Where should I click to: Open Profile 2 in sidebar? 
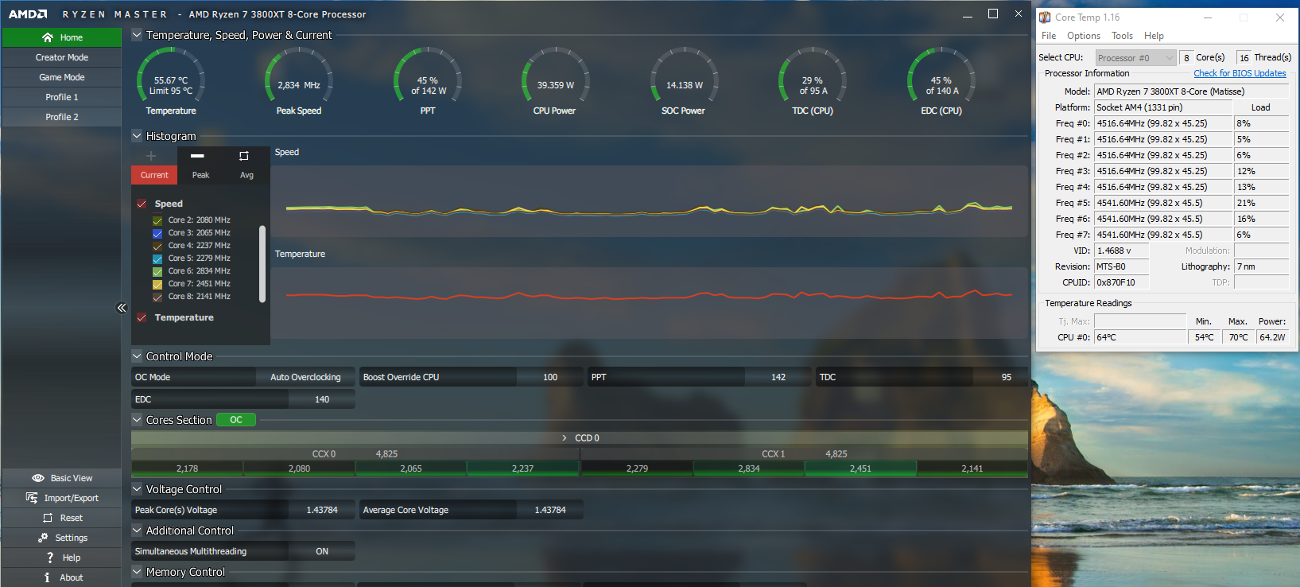[61, 117]
